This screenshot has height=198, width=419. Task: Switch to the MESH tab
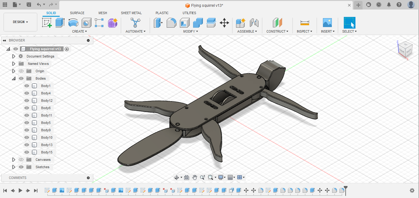click(x=103, y=13)
